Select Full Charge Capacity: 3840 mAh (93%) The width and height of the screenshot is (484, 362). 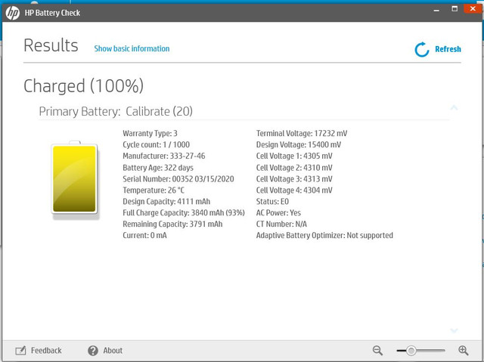[184, 213]
